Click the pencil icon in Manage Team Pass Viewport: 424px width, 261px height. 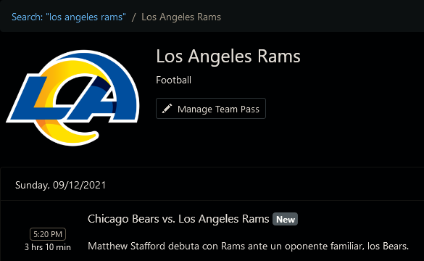click(x=167, y=109)
